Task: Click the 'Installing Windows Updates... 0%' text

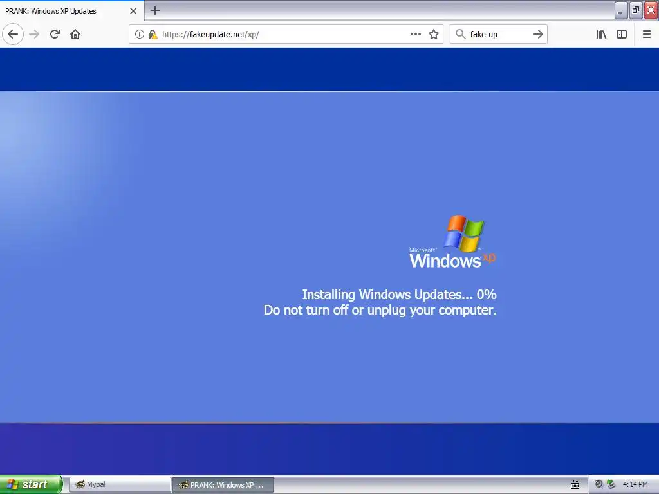Action: (x=399, y=295)
